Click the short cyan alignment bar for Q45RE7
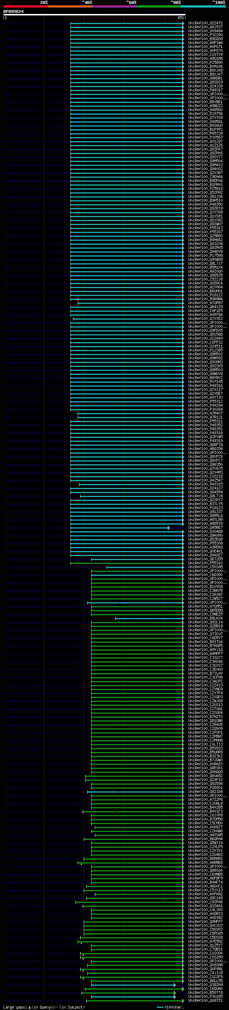The width and height of the screenshot is (229, 1010). [120, 528]
